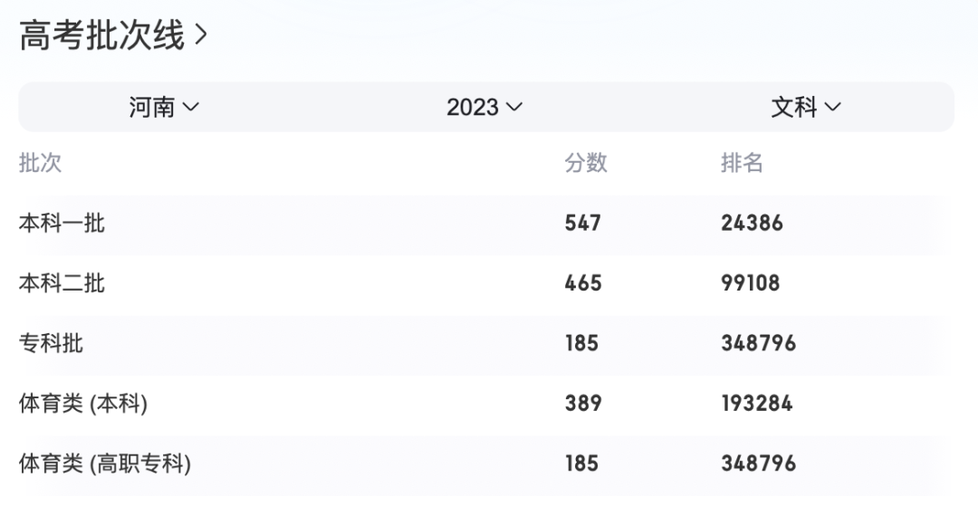Click the 24386 ranking value

click(x=752, y=223)
